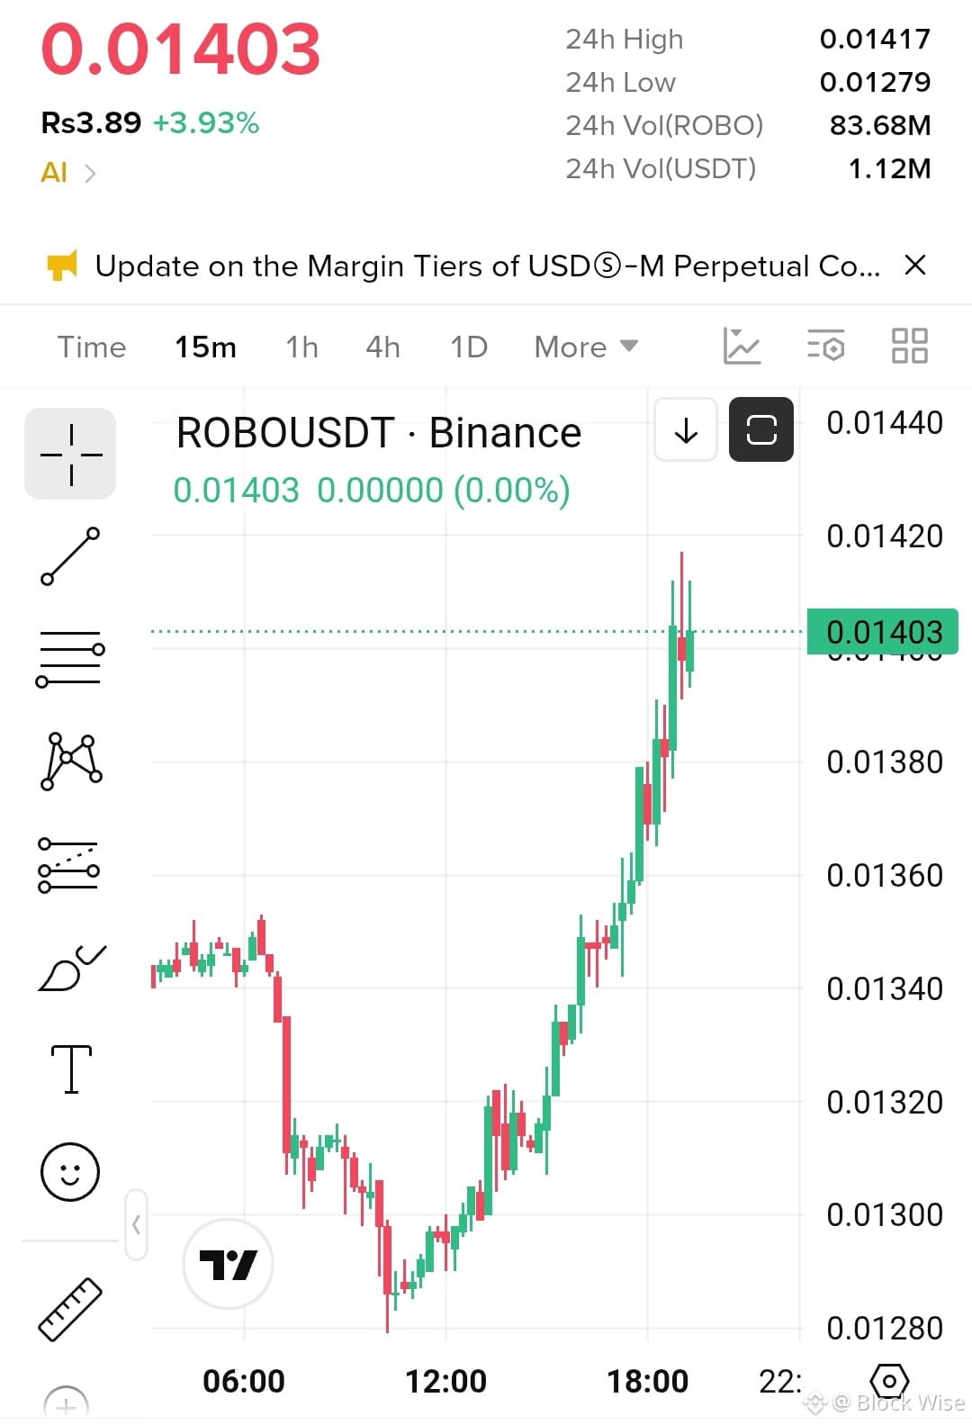Open the AI tag chevron
This screenshot has width=972, height=1425.
point(90,173)
